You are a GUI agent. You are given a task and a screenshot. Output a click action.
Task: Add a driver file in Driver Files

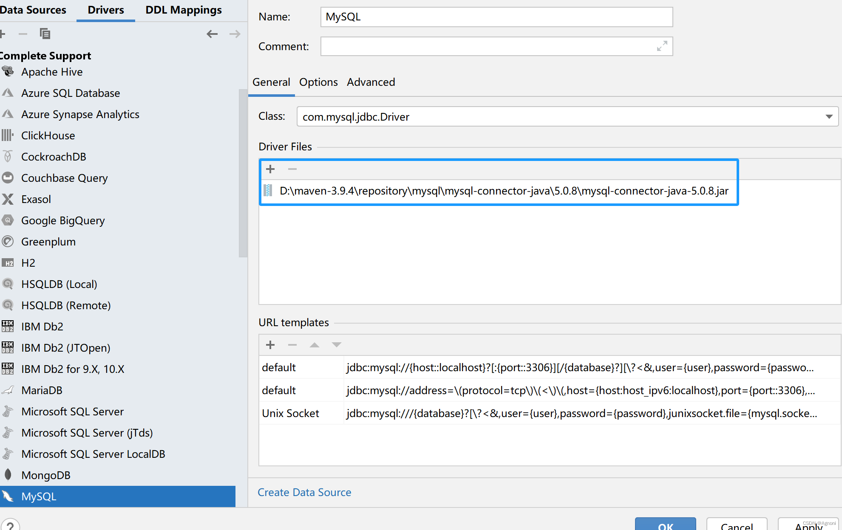pos(270,169)
